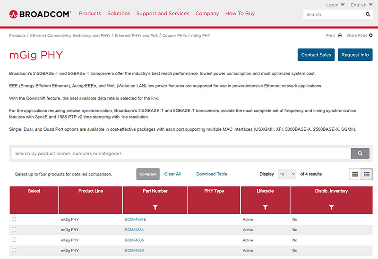Click the Active lifecycle cell for BCM84884E
378x259 pixels.
click(x=248, y=219)
